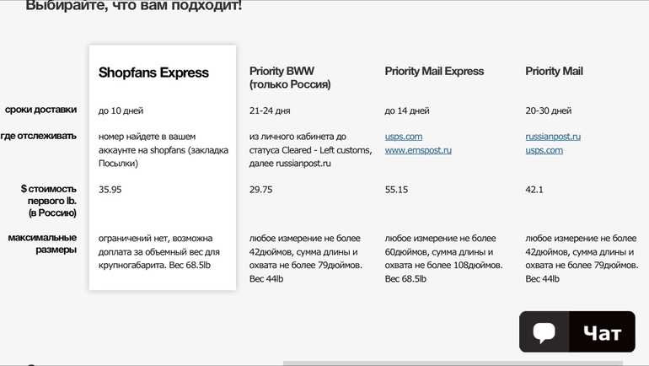Click the максимальные размеры row label
Screen dimensions: 649x366
(x=42, y=244)
